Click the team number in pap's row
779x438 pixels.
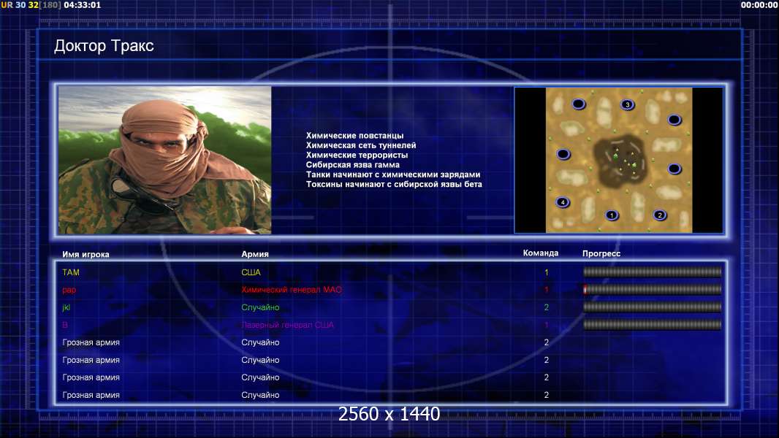pos(547,290)
